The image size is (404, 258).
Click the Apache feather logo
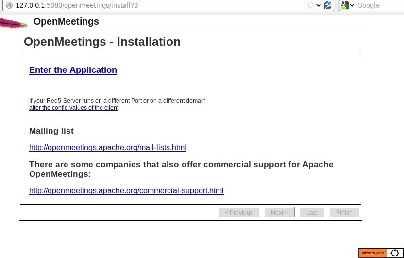tap(14, 23)
